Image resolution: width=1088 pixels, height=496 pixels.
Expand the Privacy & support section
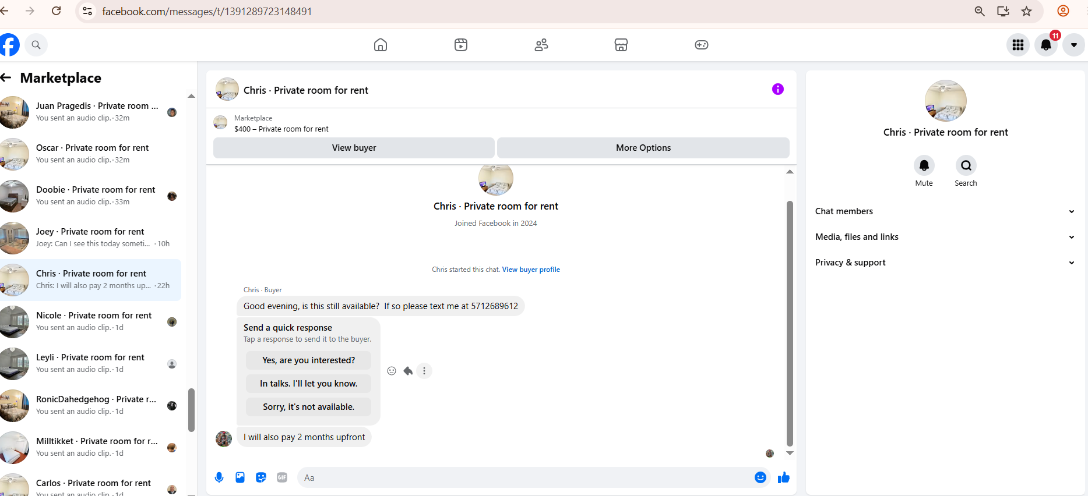click(945, 263)
